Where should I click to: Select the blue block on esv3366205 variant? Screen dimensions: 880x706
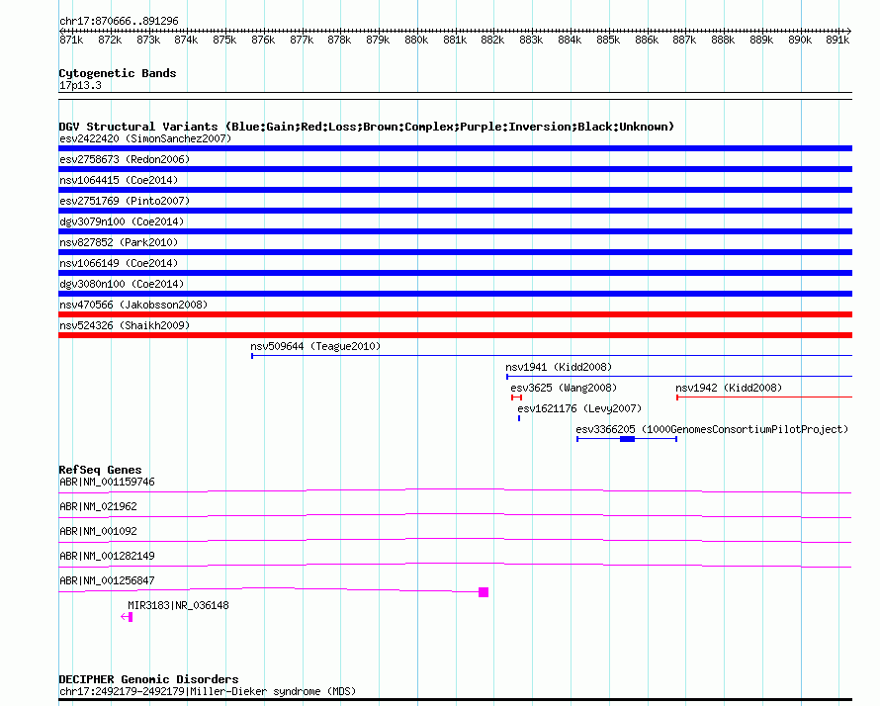pyautogui.click(x=627, y=439)
